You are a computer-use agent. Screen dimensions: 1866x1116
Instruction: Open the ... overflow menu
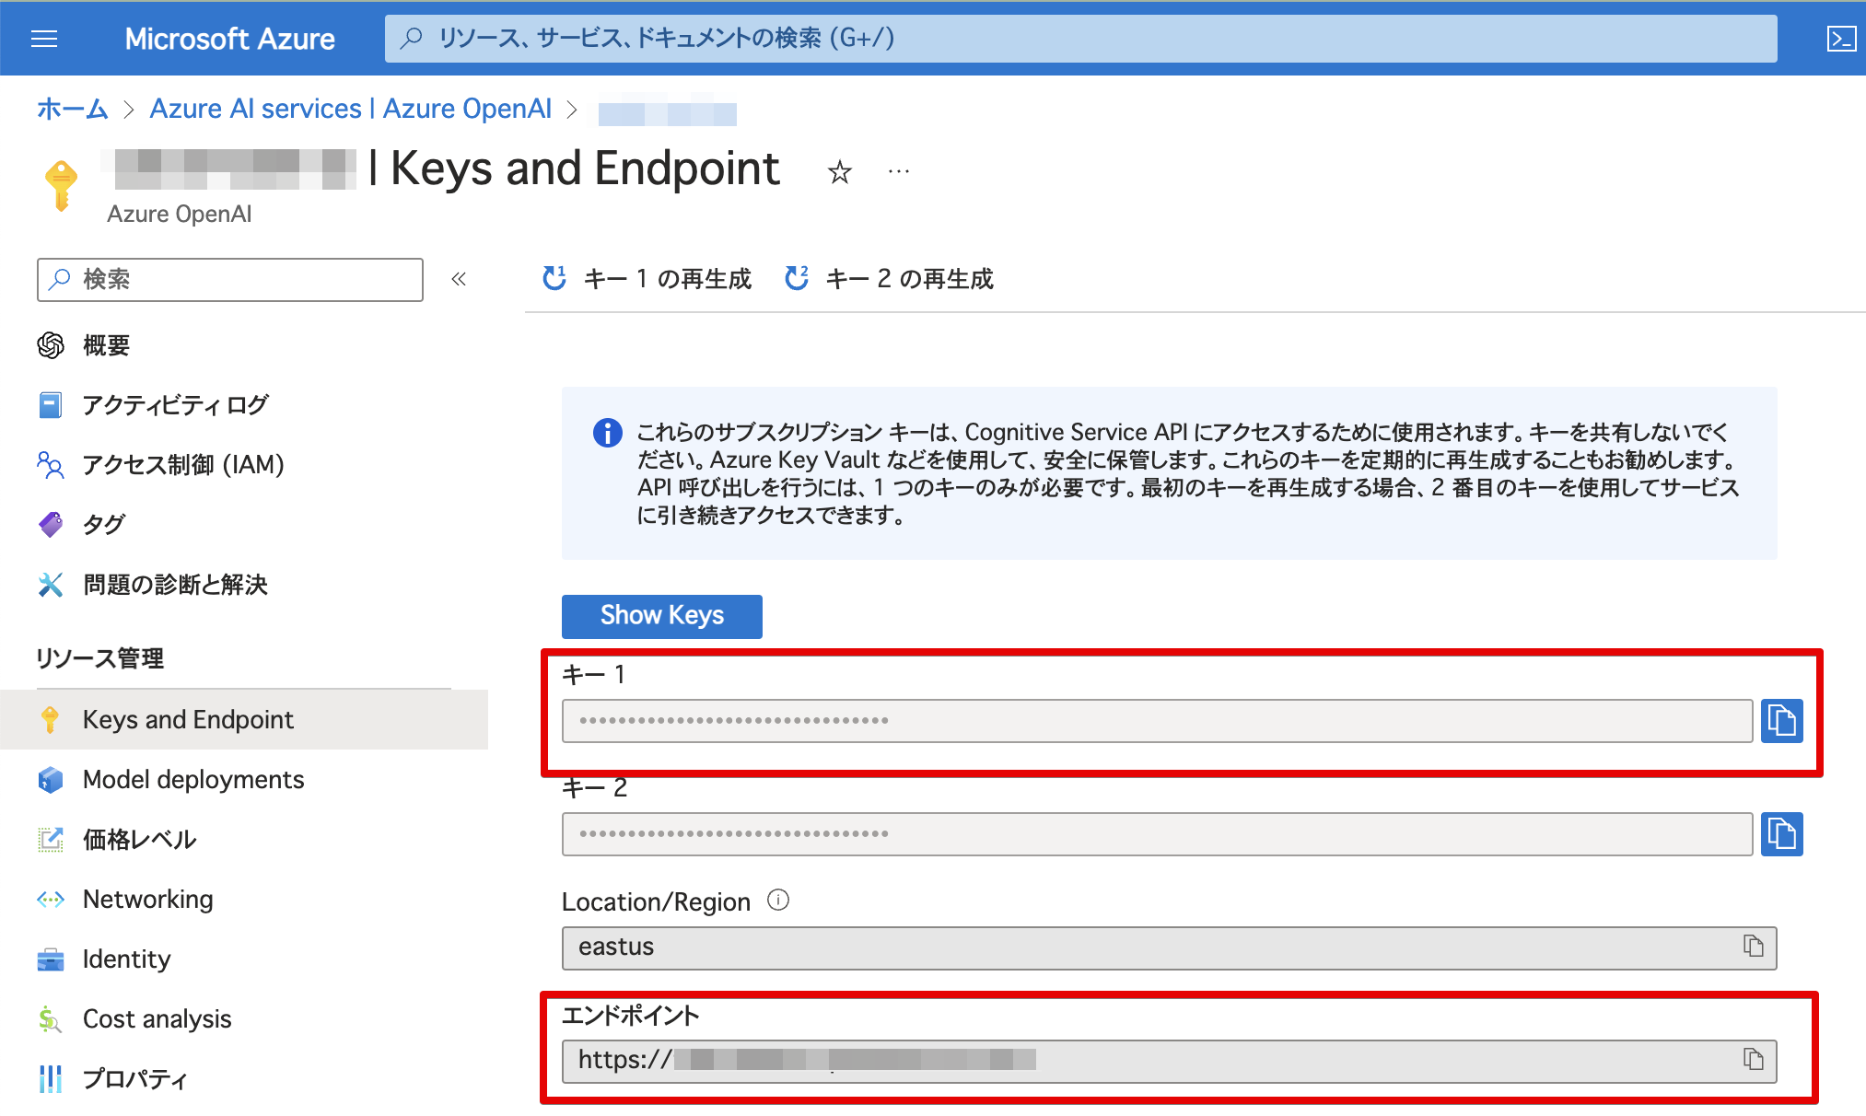coord(897,171)
